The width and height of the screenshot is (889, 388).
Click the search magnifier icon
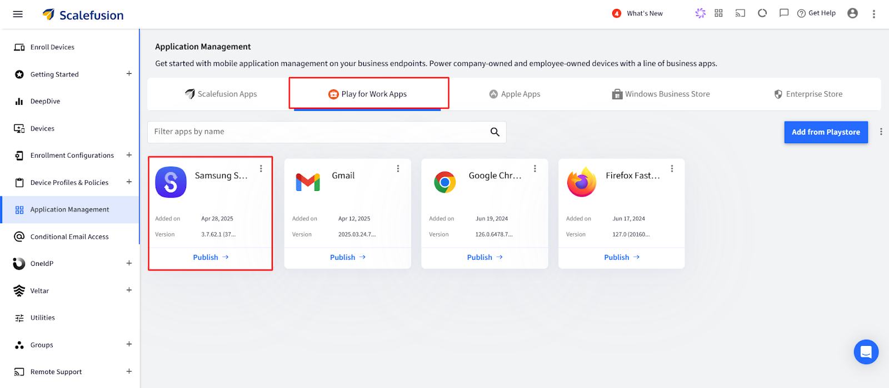tap(495, 132)
